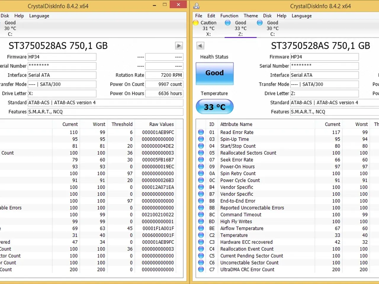Click the Raw Values column header
This screenshot has width=379, height=284.
tap(161, 124)
